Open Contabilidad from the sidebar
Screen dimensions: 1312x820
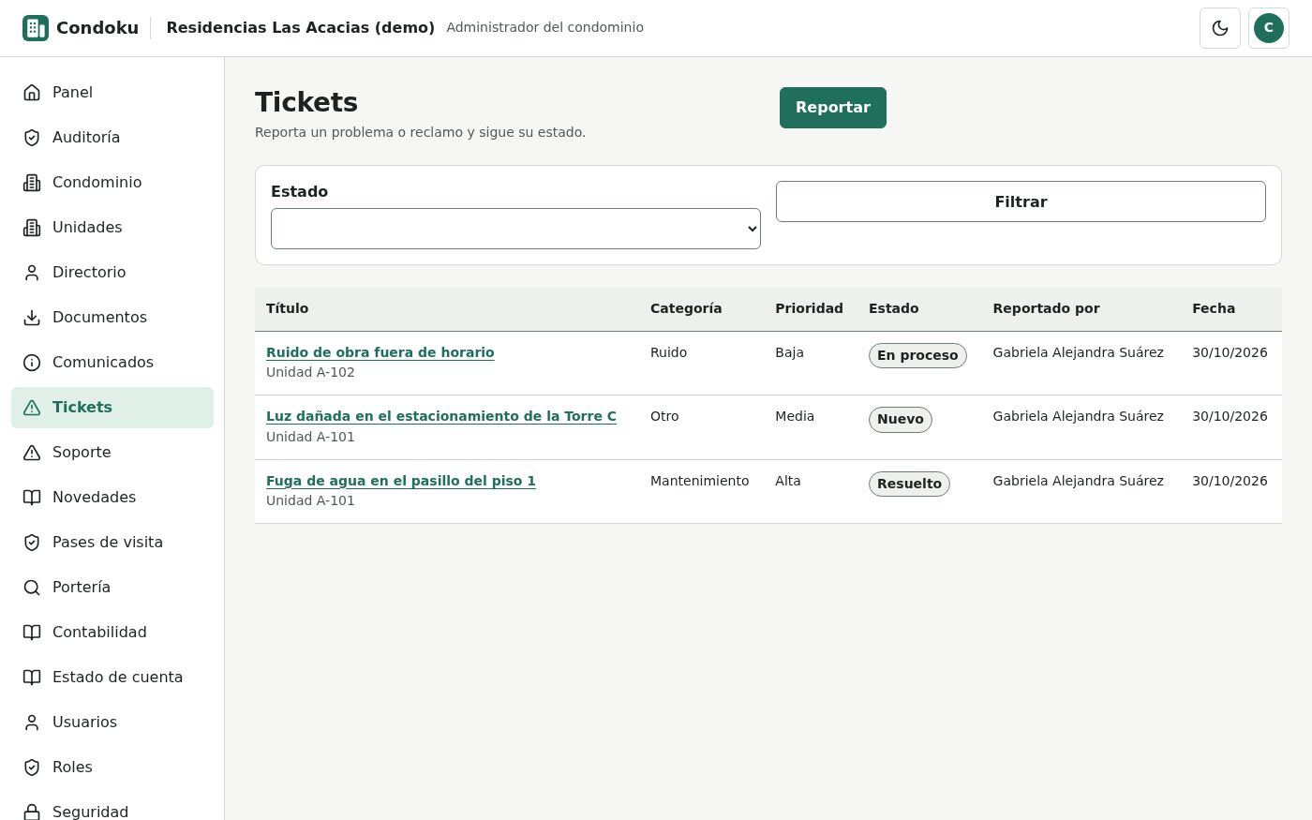coord(112,633)
